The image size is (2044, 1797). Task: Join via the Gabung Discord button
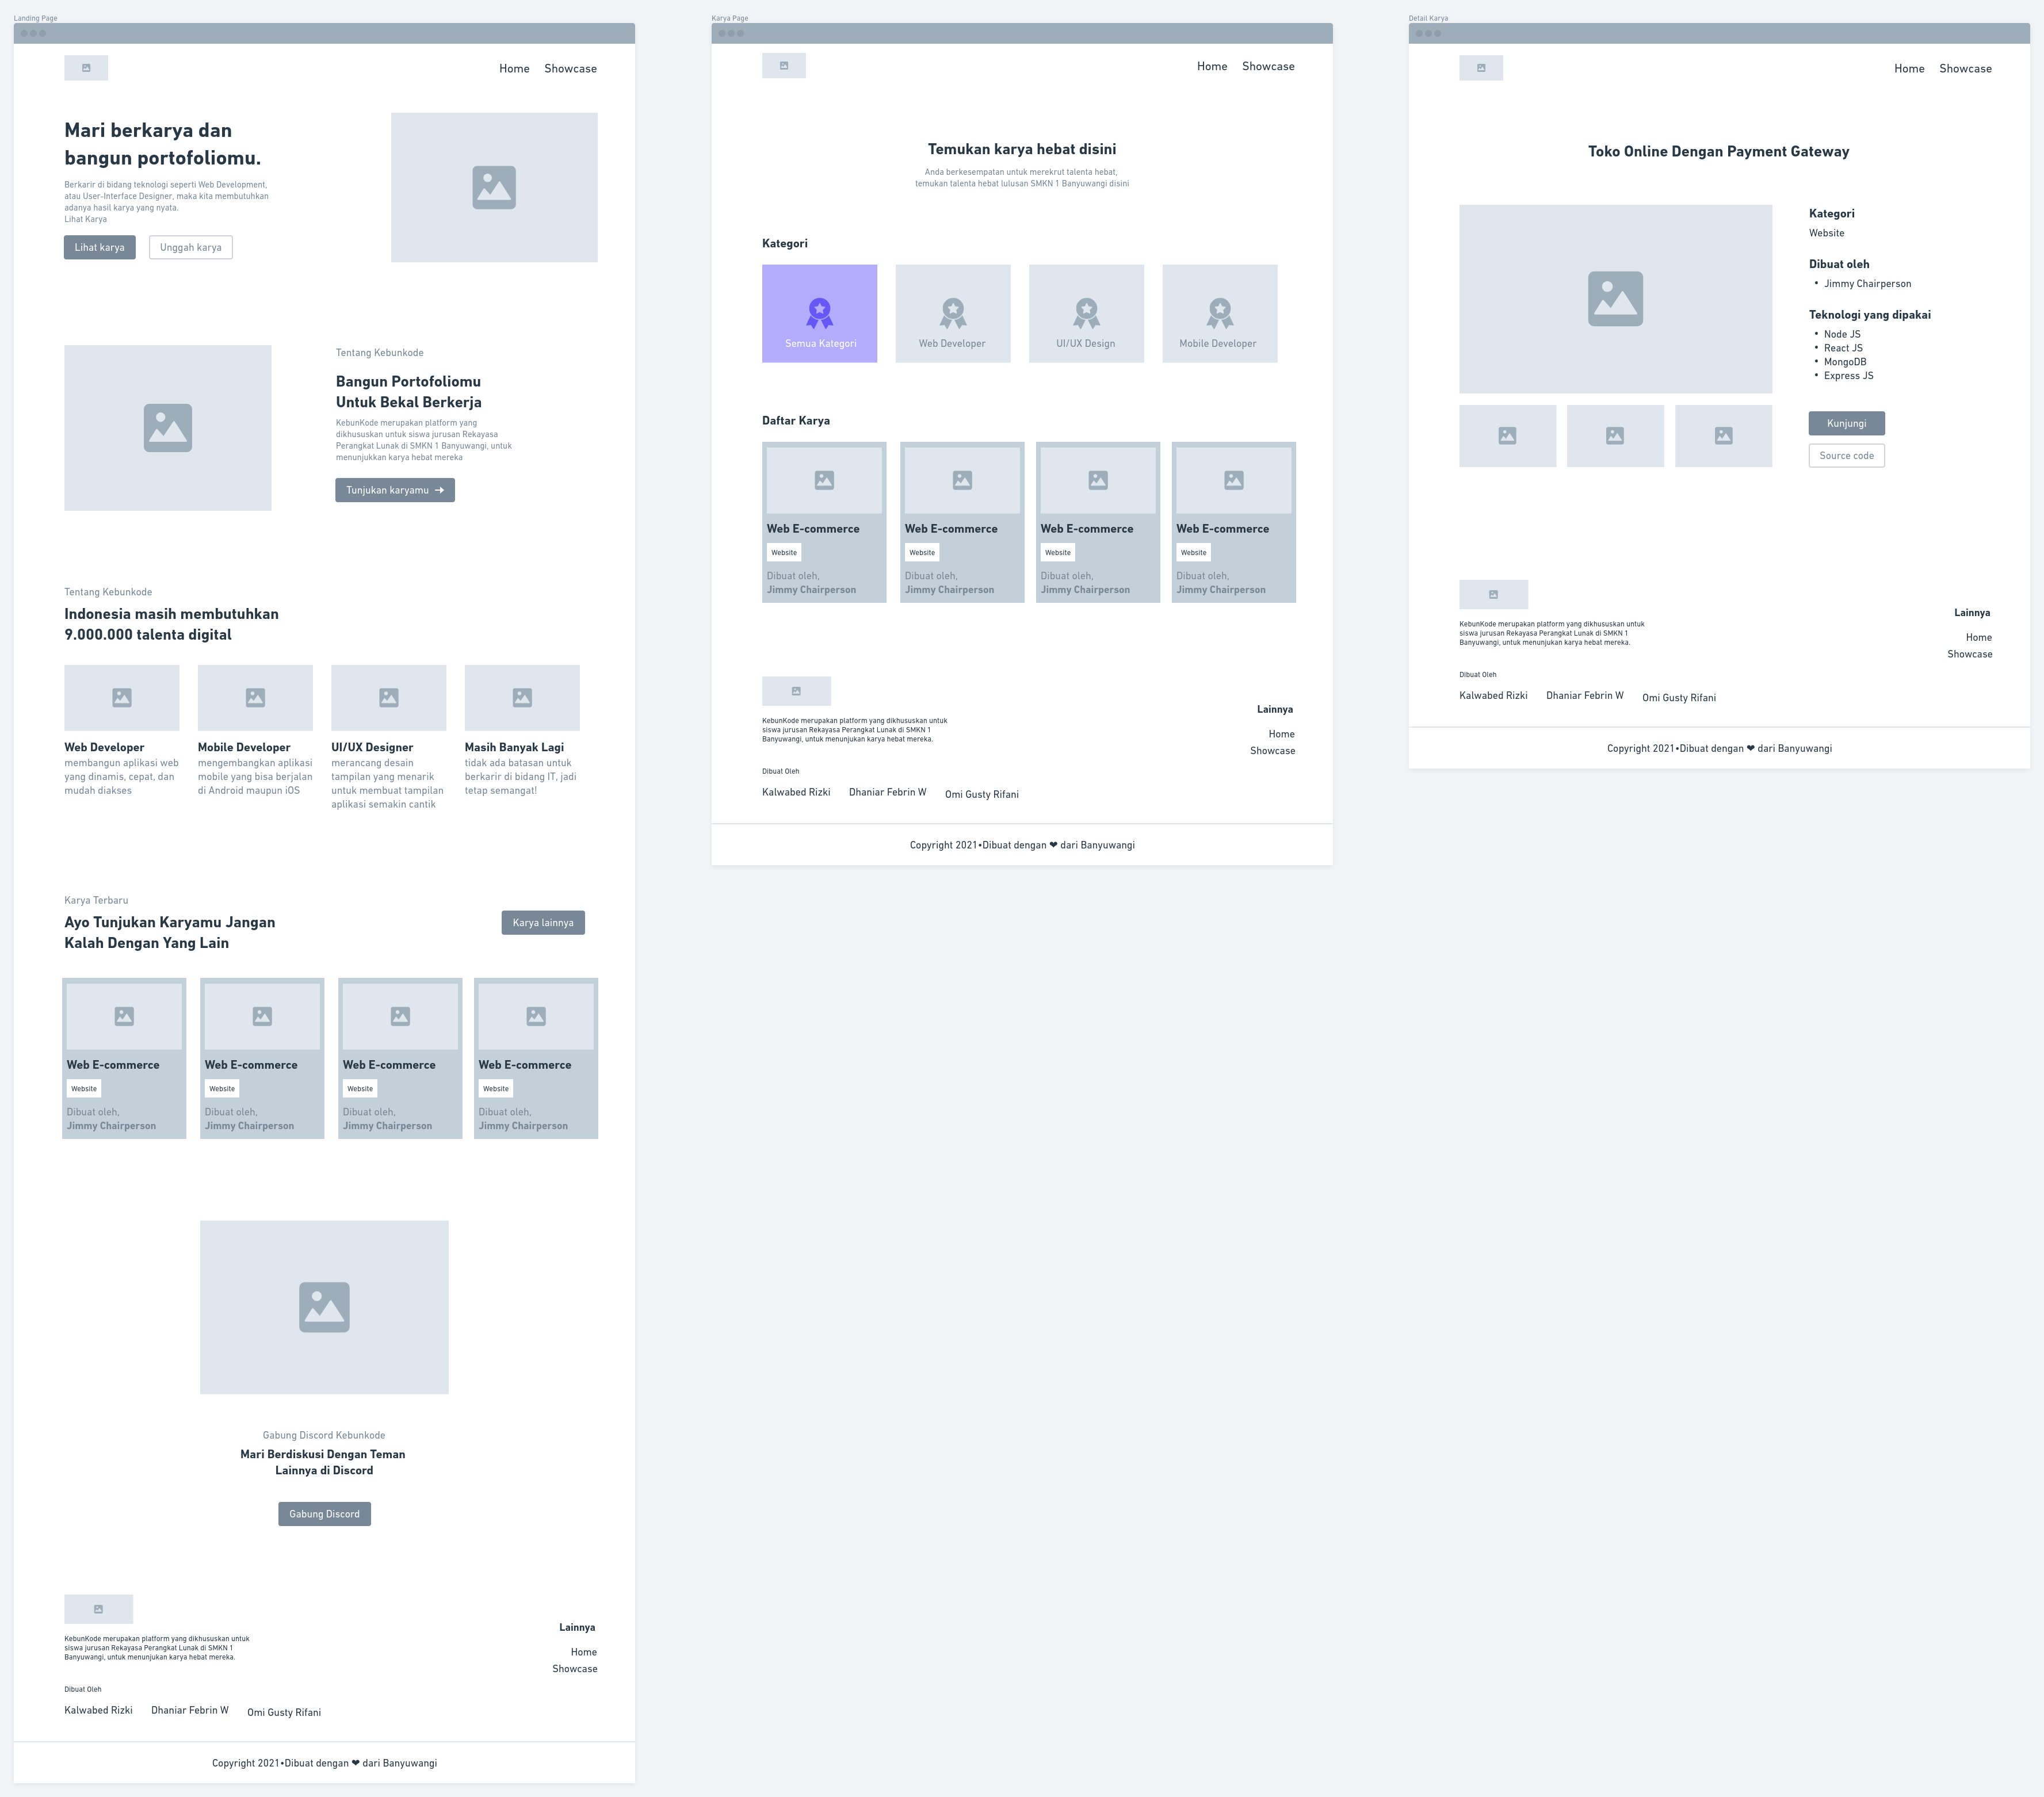324,1514
